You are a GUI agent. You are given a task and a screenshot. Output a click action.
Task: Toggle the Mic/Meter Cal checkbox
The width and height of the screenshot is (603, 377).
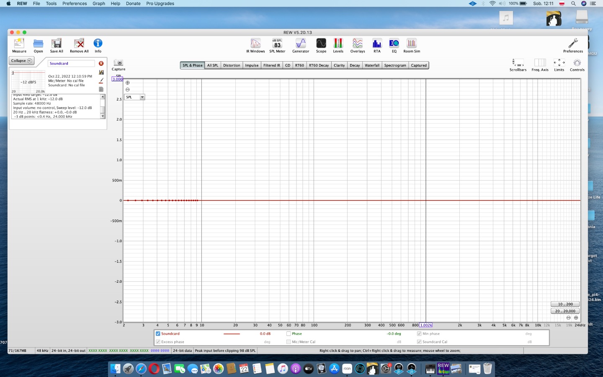(289, 342)
